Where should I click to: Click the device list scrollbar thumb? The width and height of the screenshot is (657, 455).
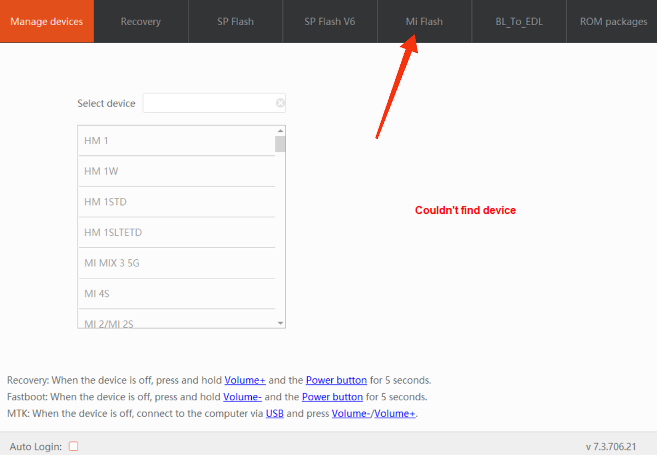280,144
